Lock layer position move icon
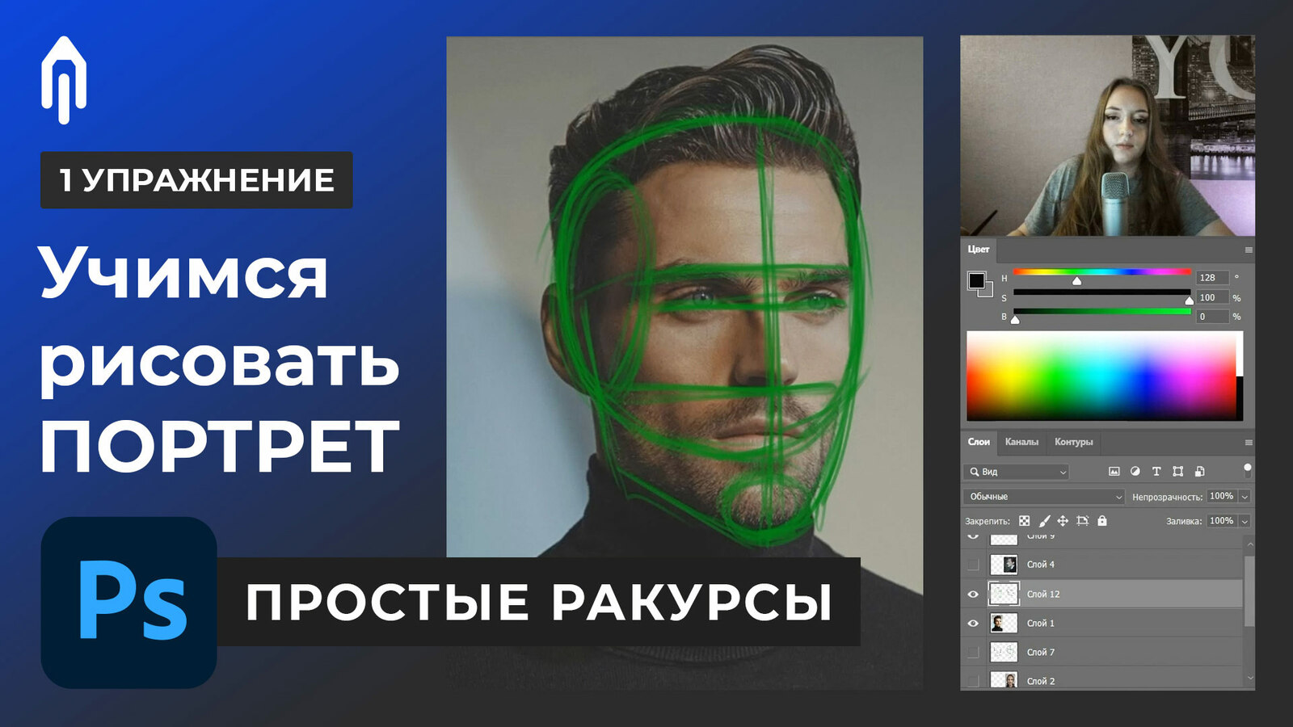 coord(1063,521)
